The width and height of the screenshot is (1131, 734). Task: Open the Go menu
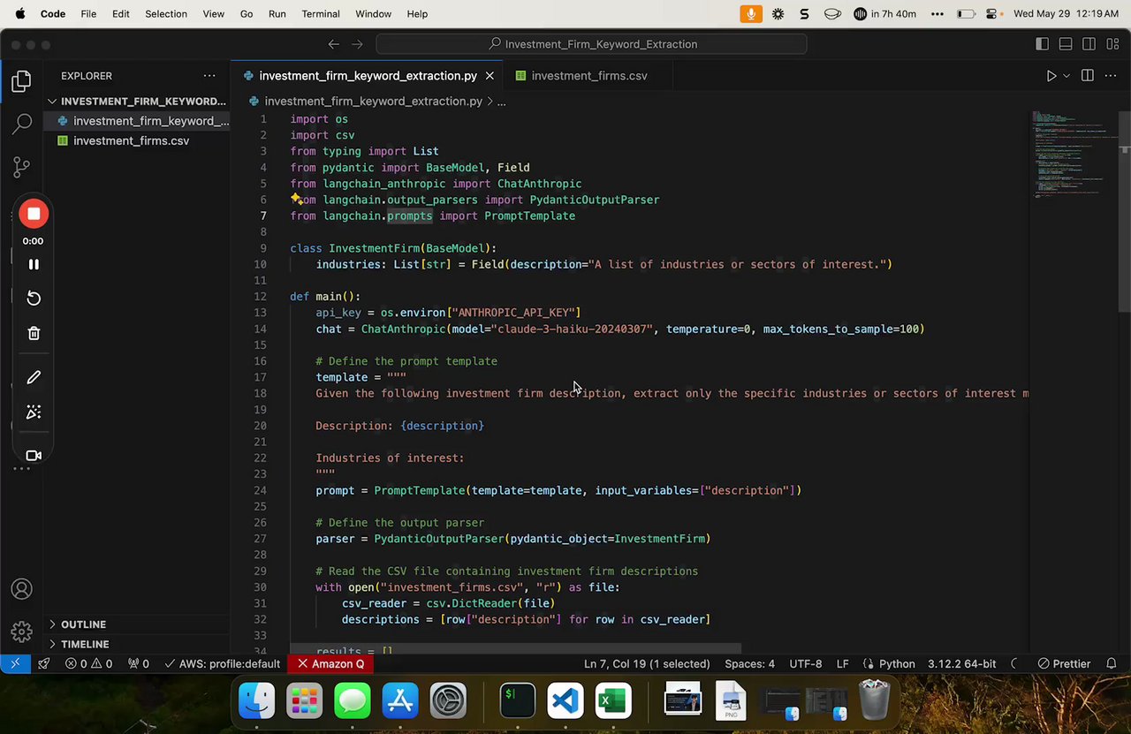[247, 14]
